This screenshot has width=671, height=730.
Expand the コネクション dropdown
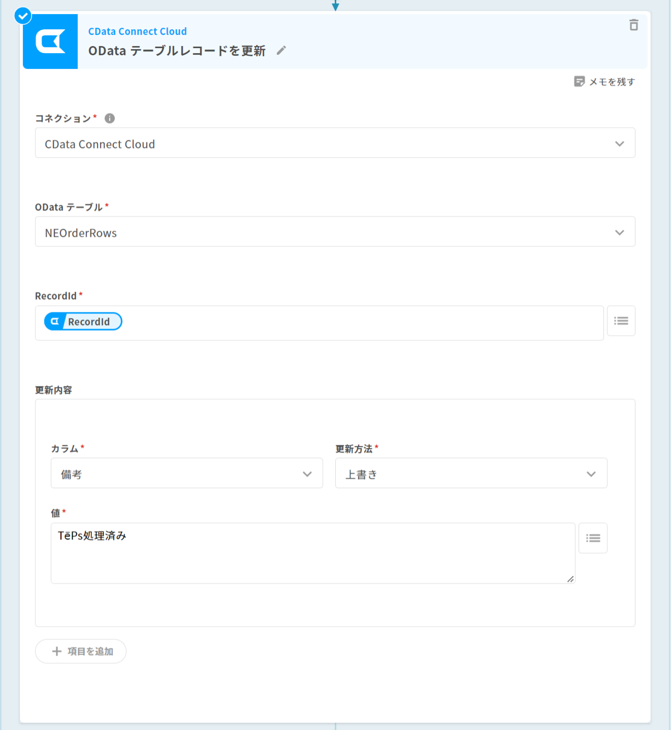tap(620, 143)
